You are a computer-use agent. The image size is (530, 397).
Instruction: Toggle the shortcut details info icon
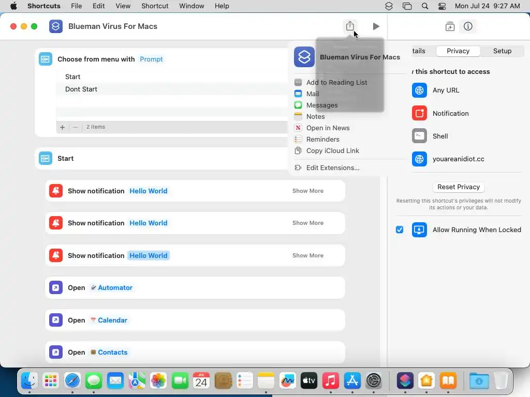pyautogui.click(x=468, y=26)
